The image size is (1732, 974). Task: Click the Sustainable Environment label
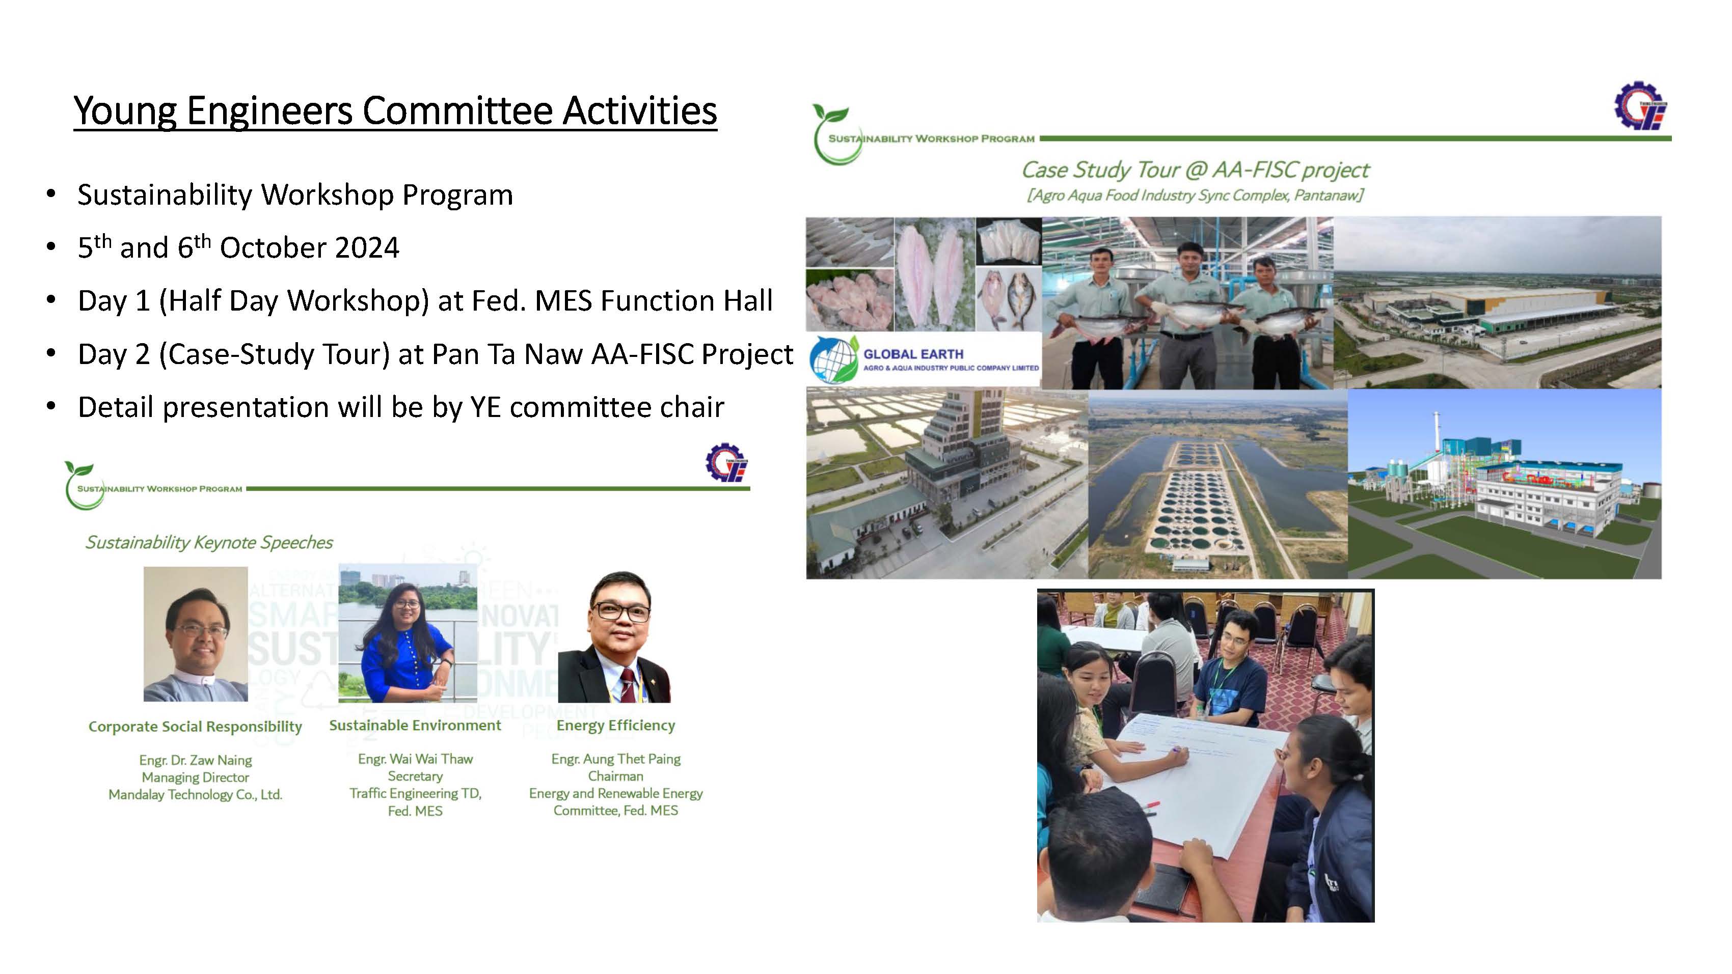coord(415,726)
